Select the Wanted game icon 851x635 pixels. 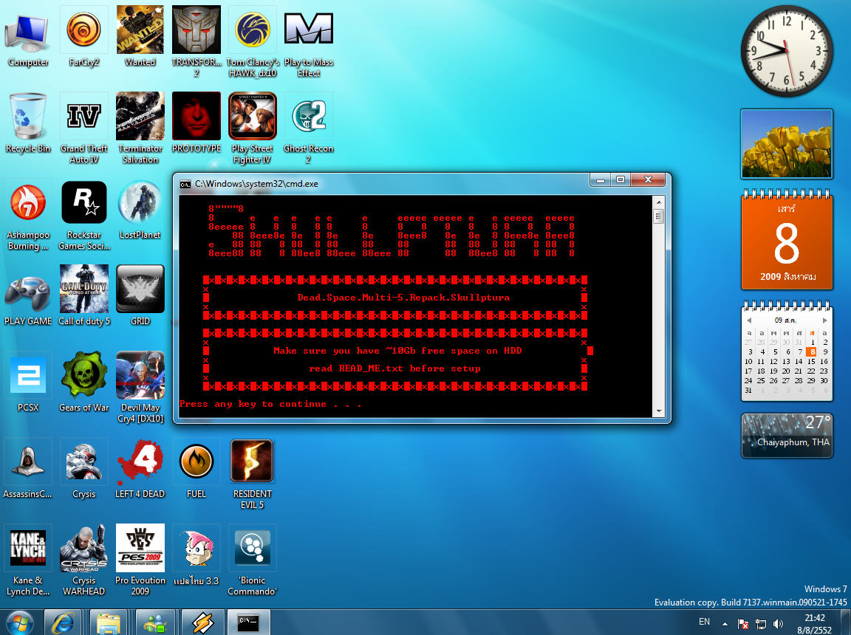(x=140, y=35)
